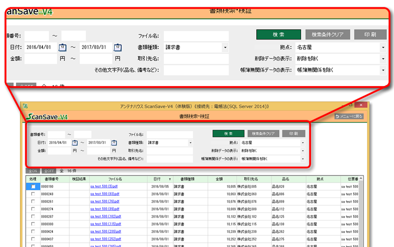Check the row checkbox for document 0000248
Viewport: 394px width, 247px height.
[33, 194]
